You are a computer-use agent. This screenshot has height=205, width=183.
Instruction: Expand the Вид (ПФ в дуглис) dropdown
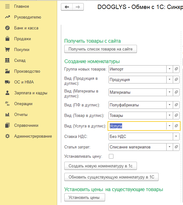coord(169,105)
